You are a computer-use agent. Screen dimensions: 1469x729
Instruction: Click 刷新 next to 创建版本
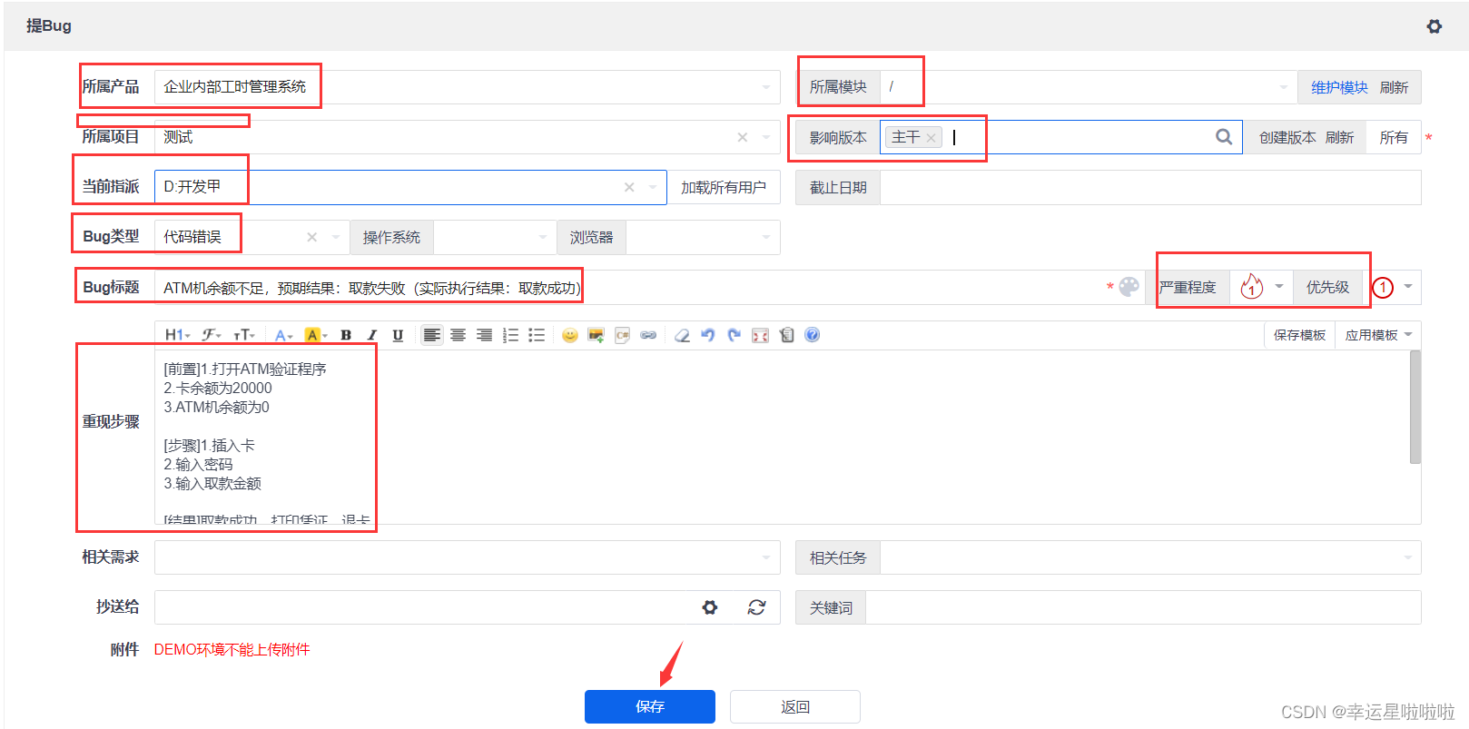(1339, 137)
